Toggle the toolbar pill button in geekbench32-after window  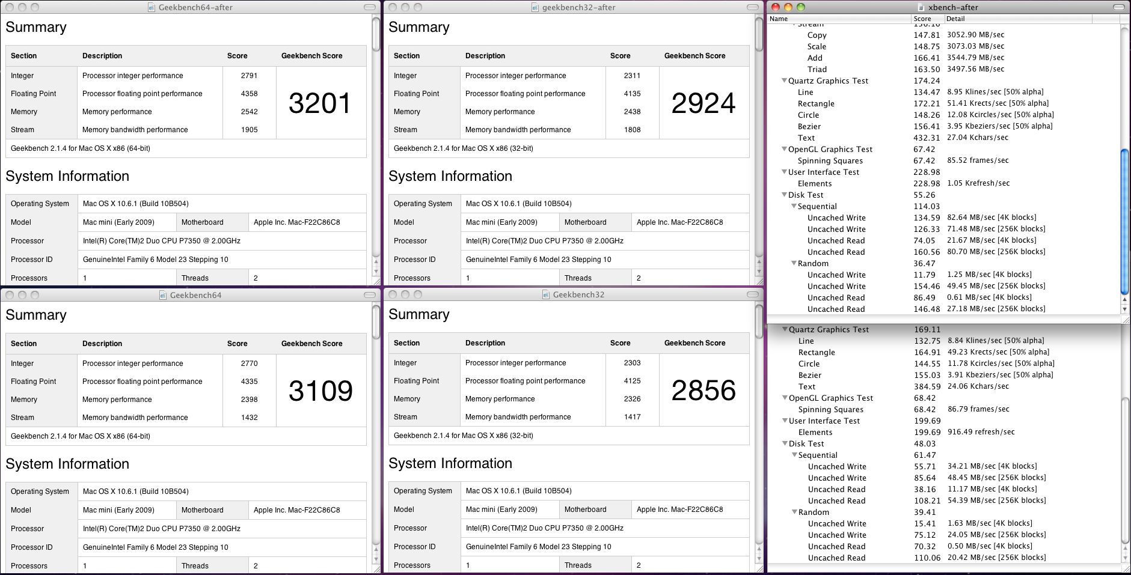(x=752, y=7)
